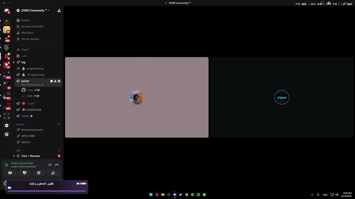Viewport: 355px width, 199px height.
Task: Select orange X server icon
Action: click(7, 21)
